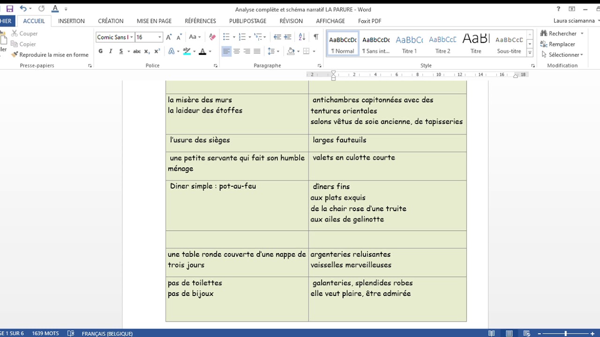Toggle numbered list
The width and height of the screenshot is (600, 337).
tap(242, 37)
